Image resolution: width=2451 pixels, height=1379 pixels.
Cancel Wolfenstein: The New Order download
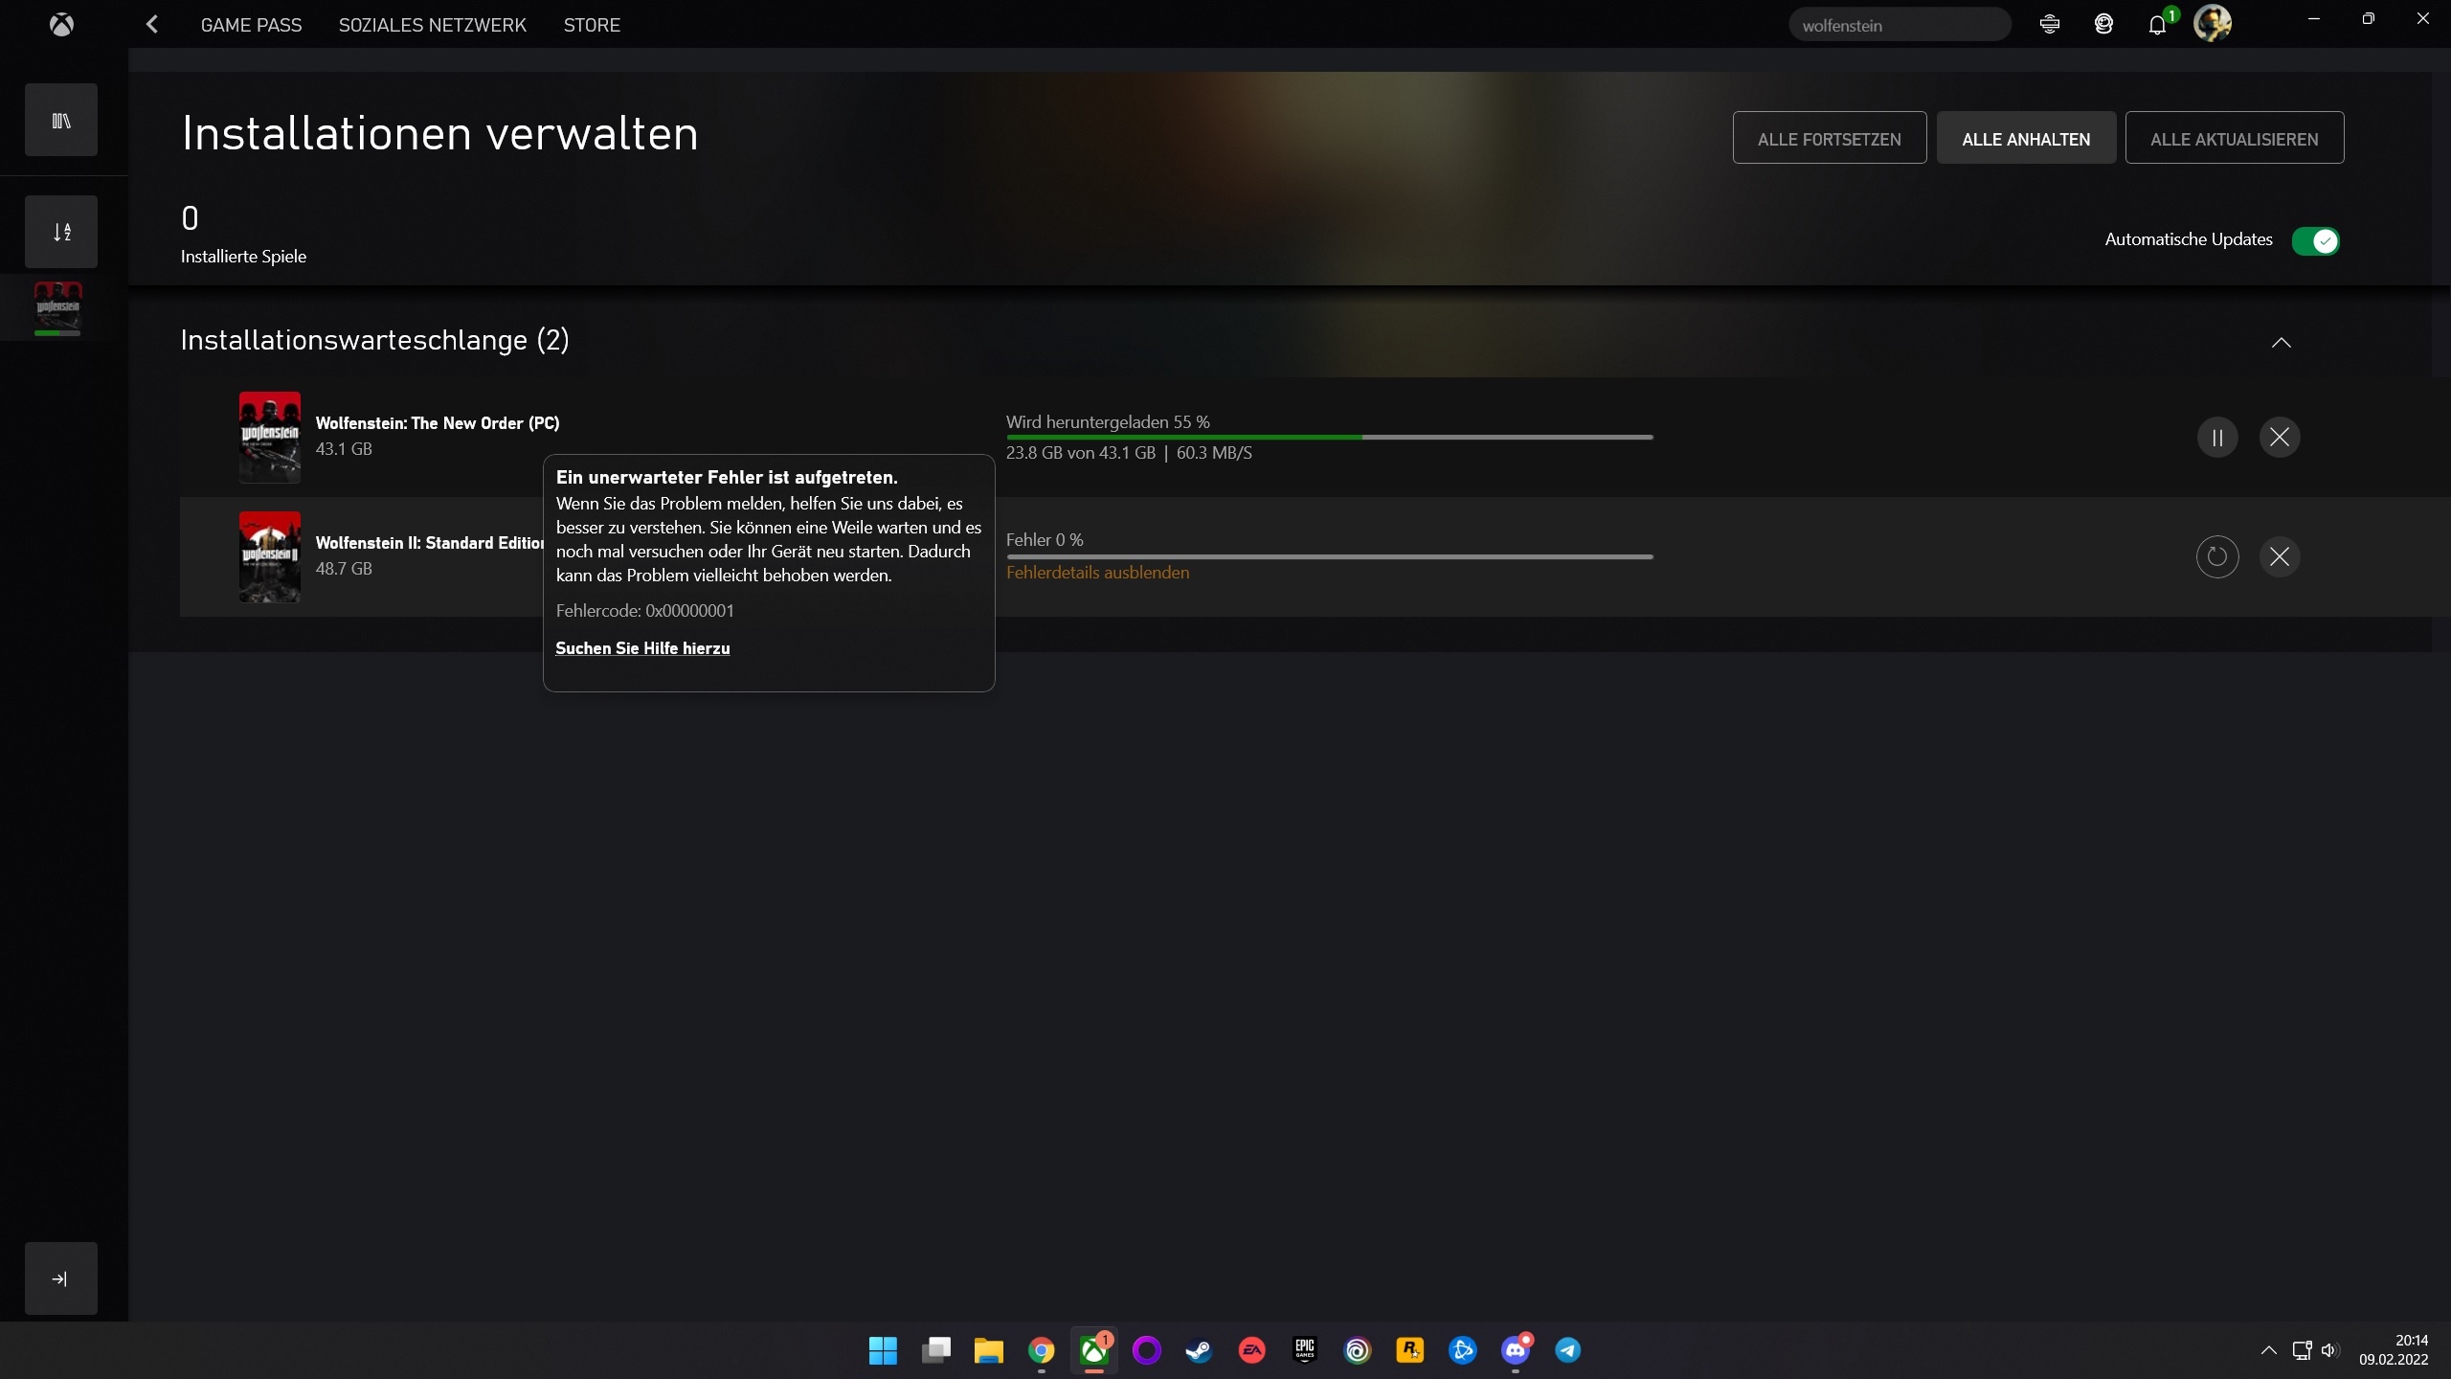(2280, 438)
